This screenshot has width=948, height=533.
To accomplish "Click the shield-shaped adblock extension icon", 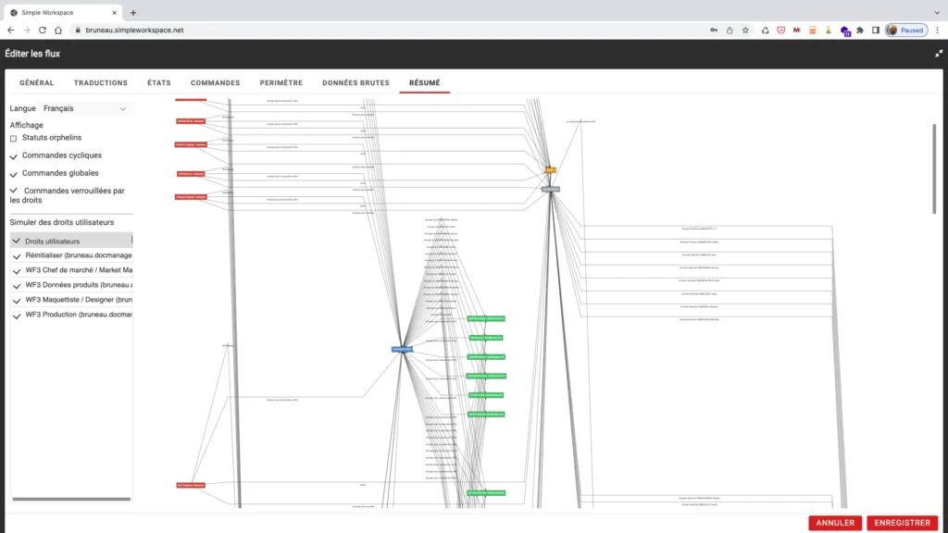I will click(780, 29).
